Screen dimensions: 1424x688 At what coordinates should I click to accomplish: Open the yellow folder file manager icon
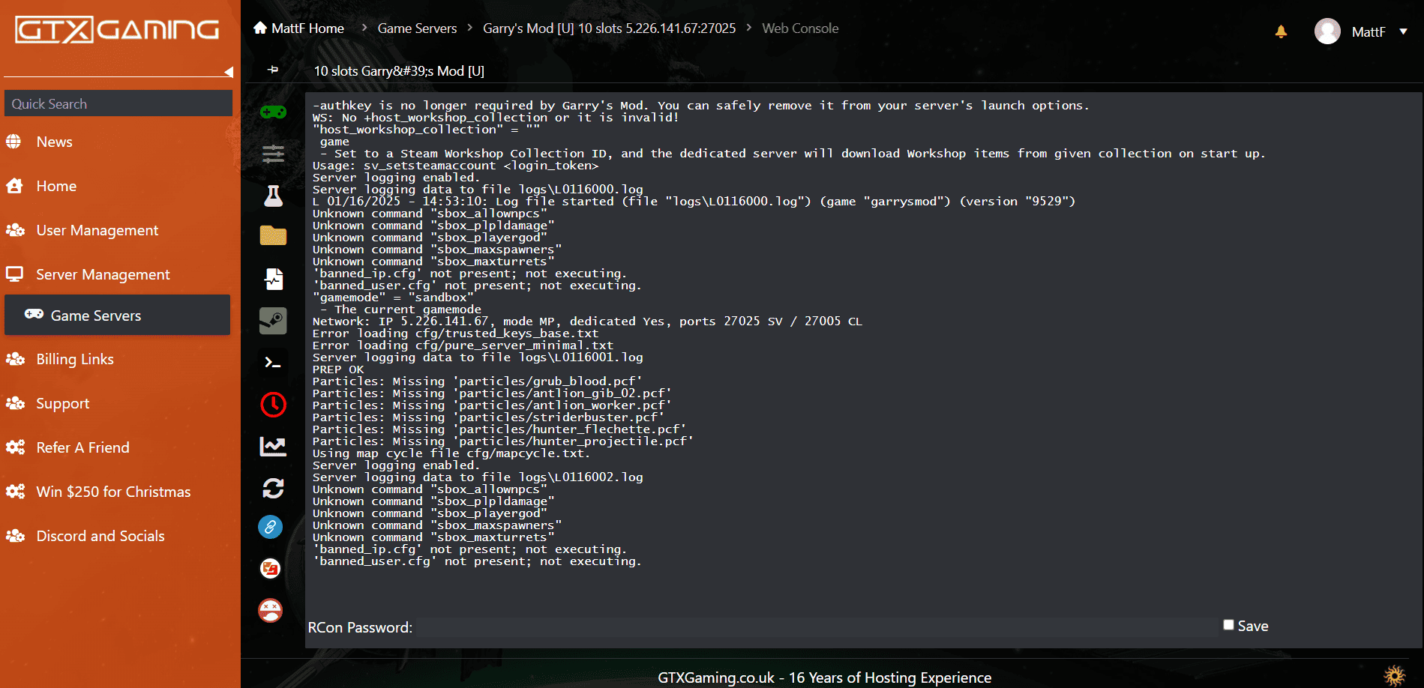pyautogui.click(x=273, y=235)
